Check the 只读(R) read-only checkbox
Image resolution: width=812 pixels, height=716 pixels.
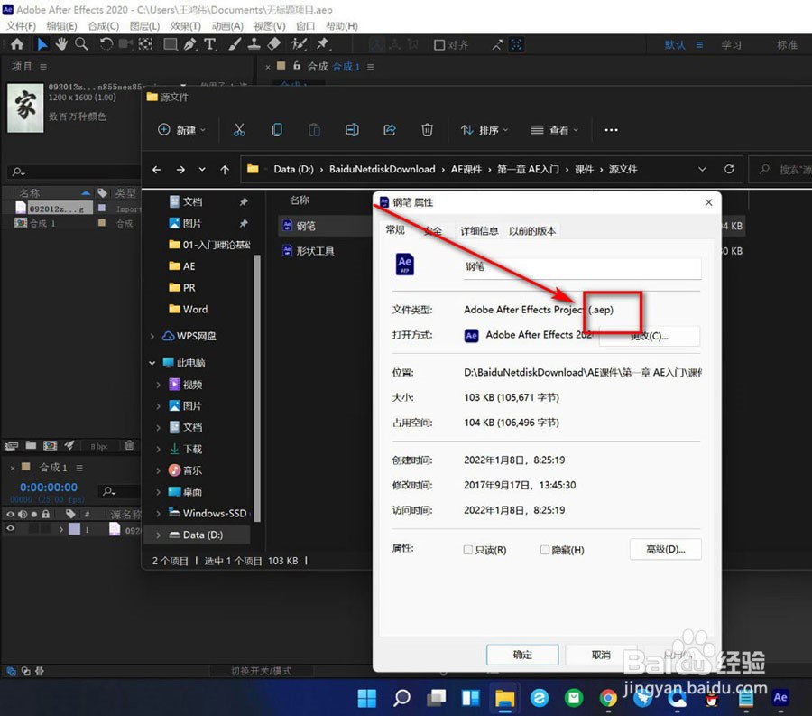click(468, 550)
